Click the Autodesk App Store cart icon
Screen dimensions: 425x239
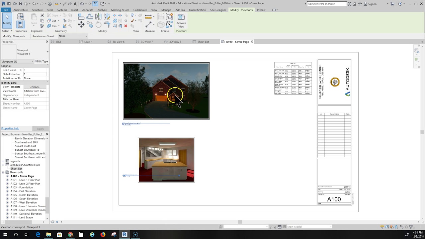[x=392, y=4]
